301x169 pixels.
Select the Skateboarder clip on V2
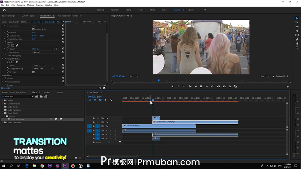tap(195, 122)
